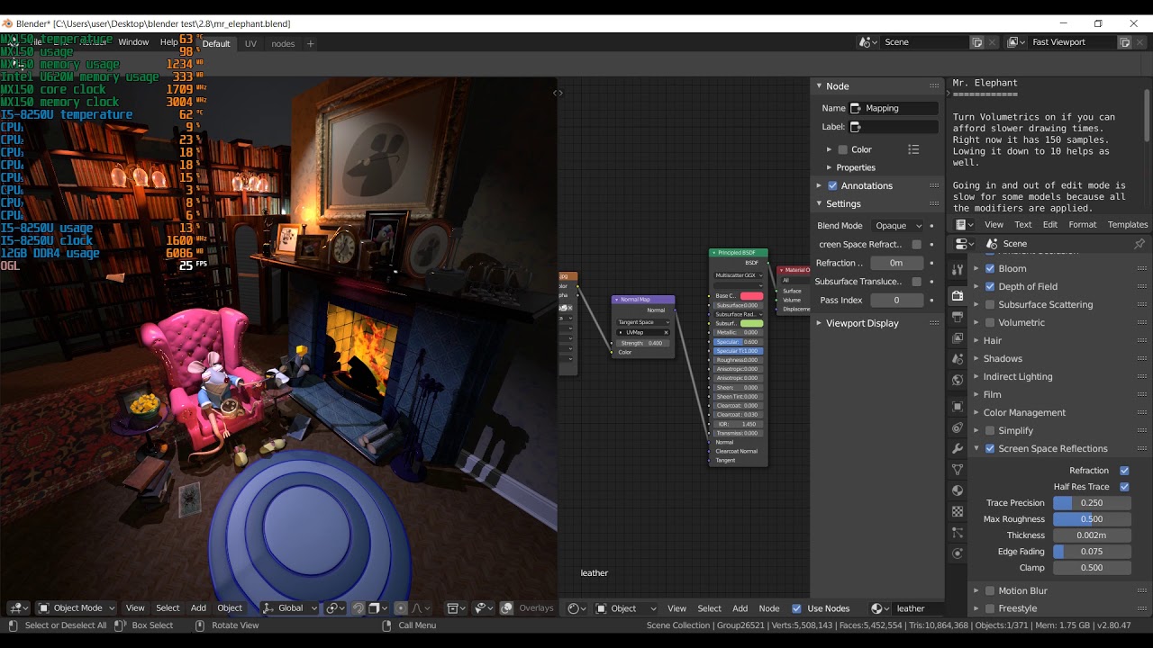Open the 3D viewport Add menu
Image resolution: width=1153 pixels, height=648 pixels.
[198, 608]
